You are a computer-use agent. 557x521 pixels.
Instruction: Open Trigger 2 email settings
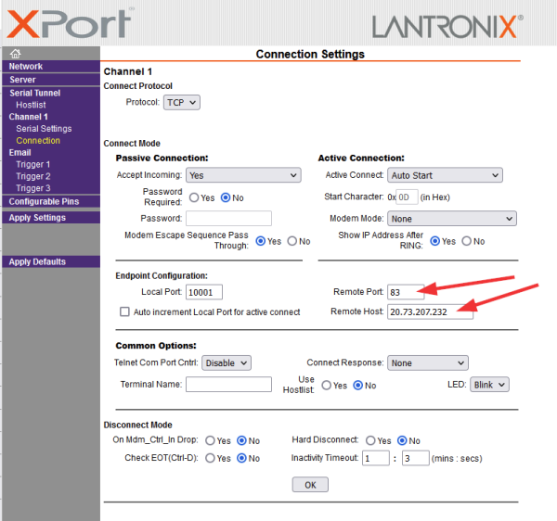(x=33, y=176)
